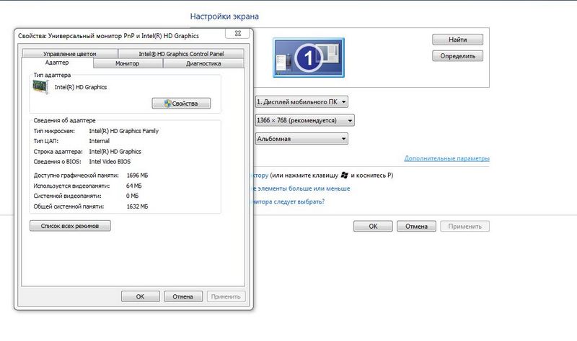Image resolution: width=577 pixels, height=341 pixels.
Task: Click the Найти button
Action: click(457, 39)
